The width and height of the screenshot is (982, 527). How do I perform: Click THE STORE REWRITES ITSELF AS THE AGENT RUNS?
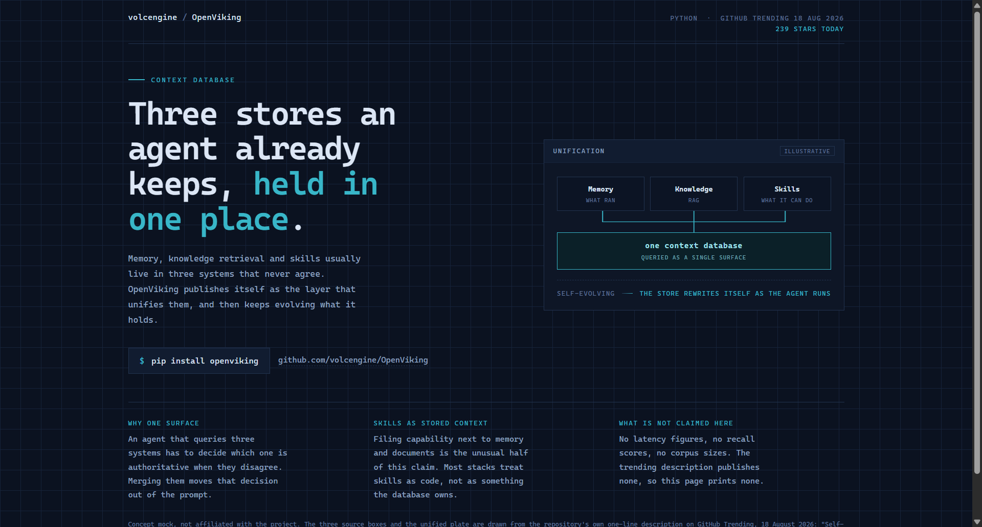pos(735,294)
